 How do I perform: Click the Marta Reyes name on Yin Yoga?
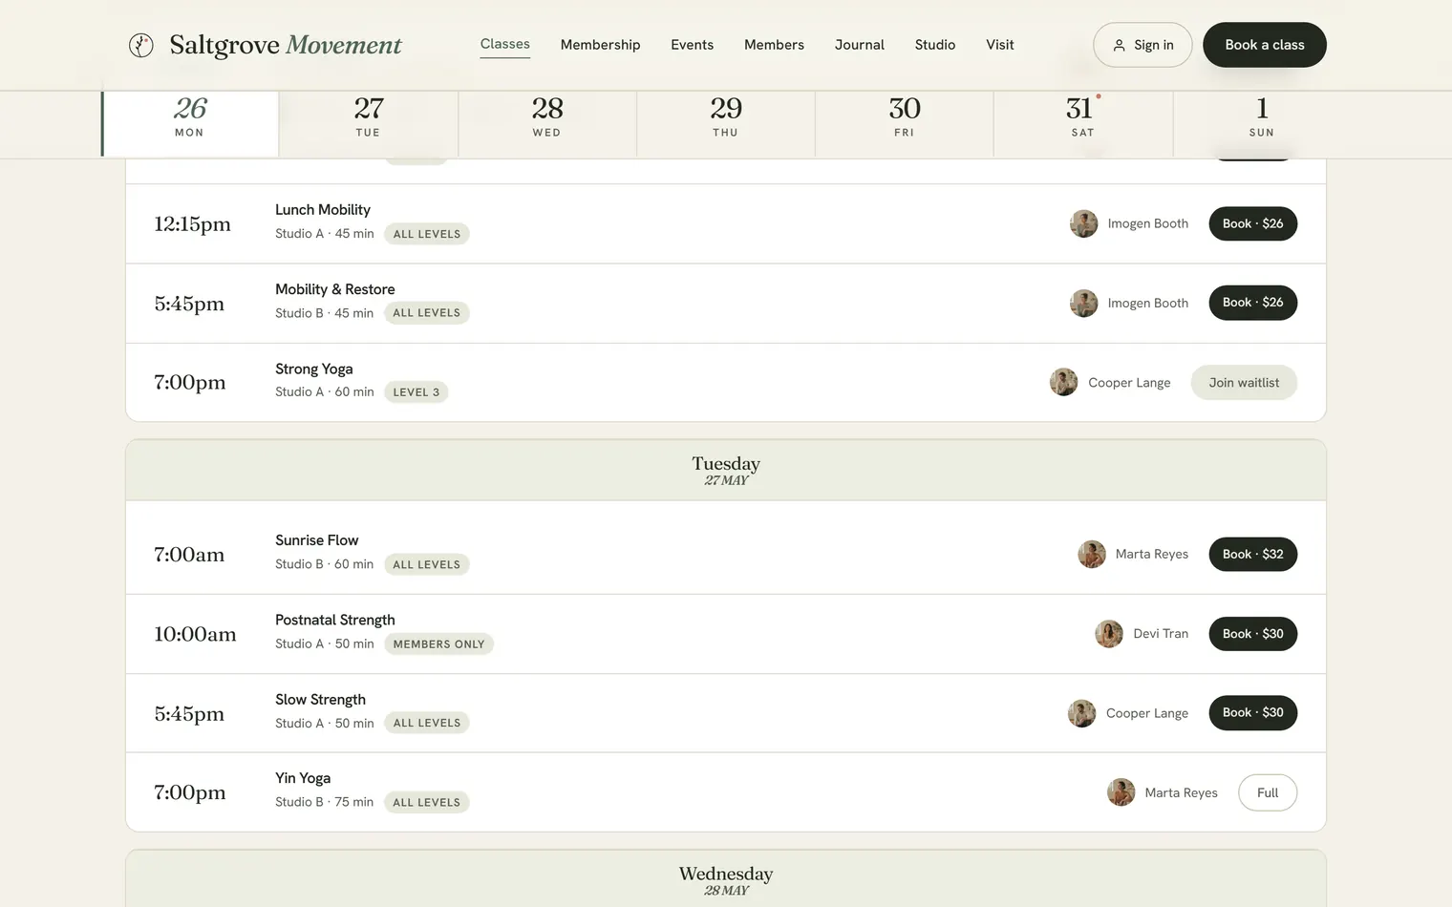pyautogui.click(x=1182, y=792)
